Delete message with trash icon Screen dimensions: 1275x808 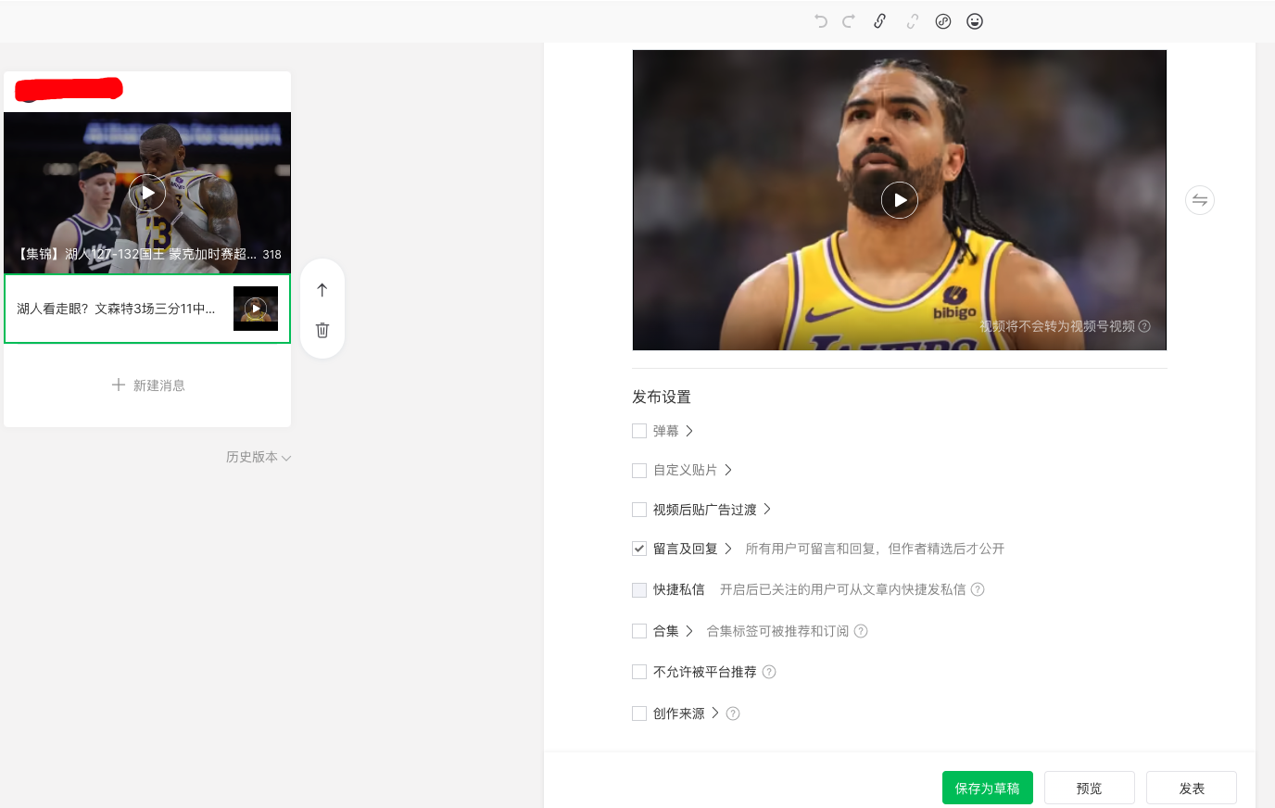[322, 330]
